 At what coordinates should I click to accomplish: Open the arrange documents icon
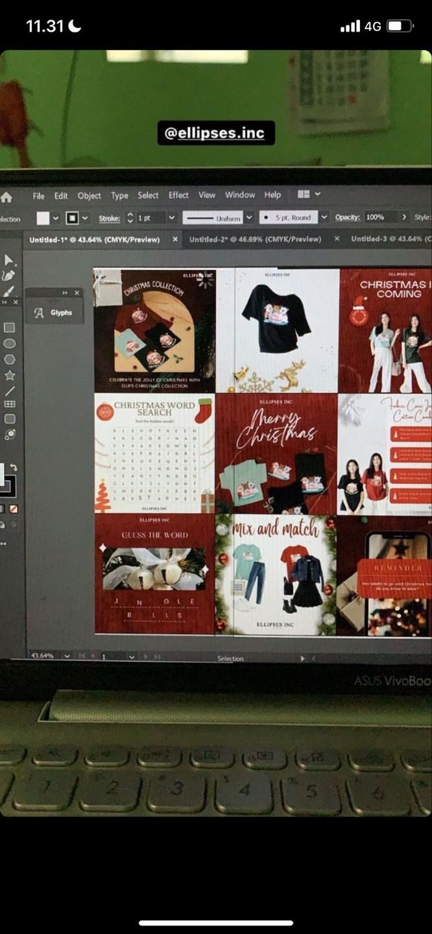(x=303, y=194)
